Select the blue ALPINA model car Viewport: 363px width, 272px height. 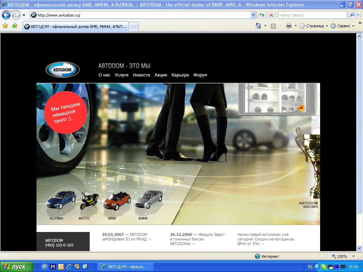click(x=61, y=200)
